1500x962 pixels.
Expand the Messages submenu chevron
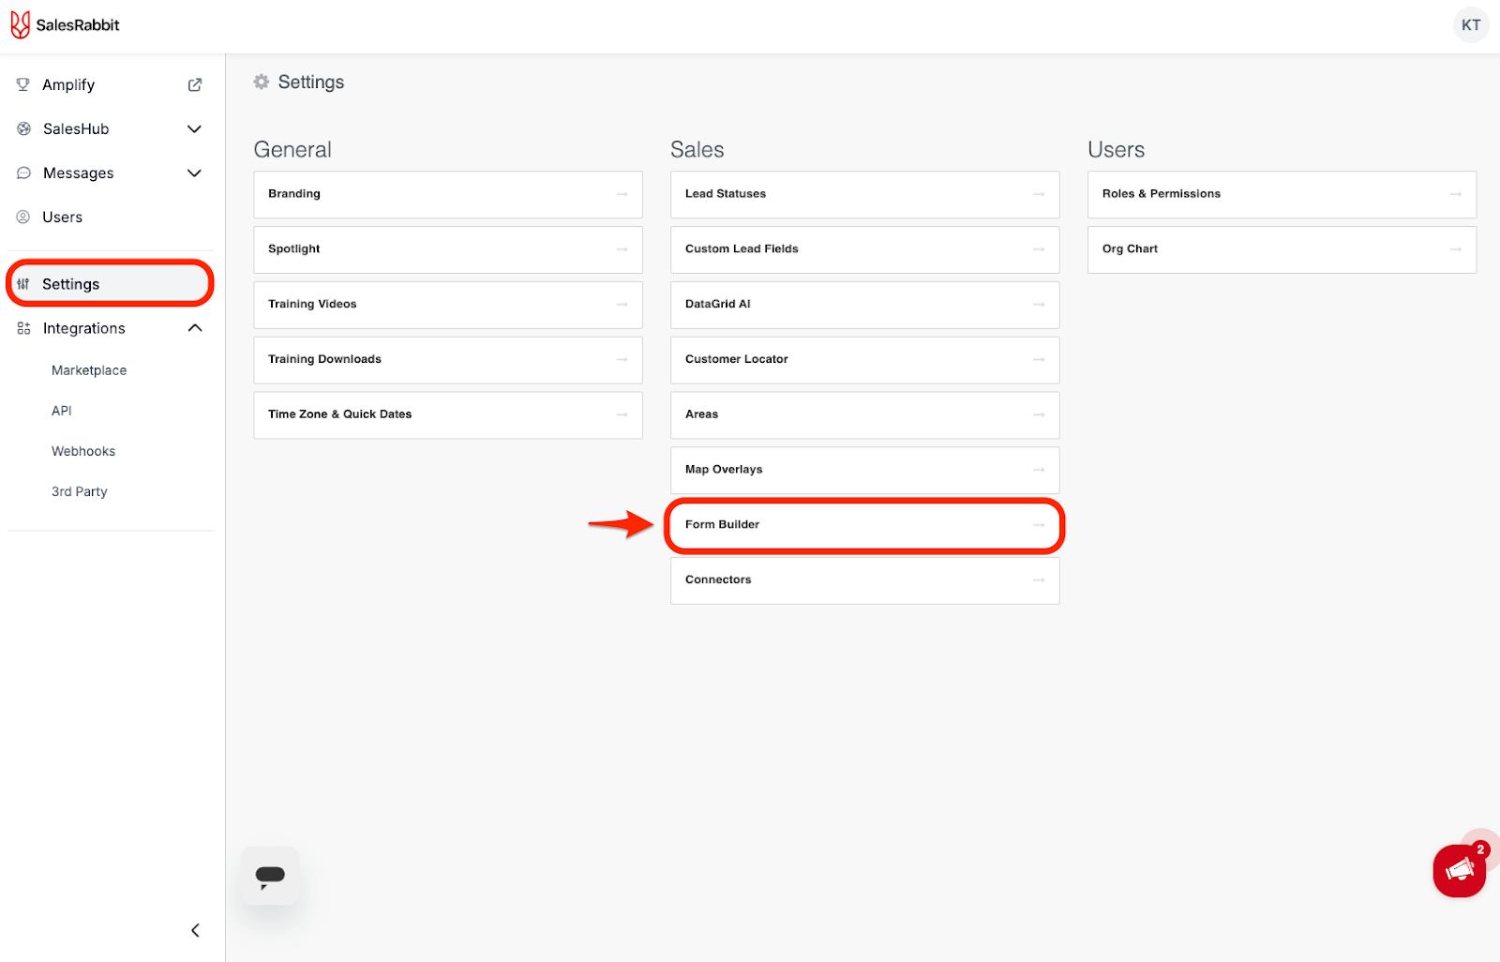tap(195, 173)
